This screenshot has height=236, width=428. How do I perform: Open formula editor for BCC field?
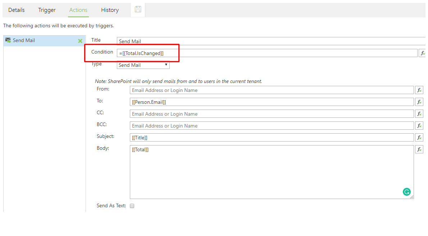point(419,126)
